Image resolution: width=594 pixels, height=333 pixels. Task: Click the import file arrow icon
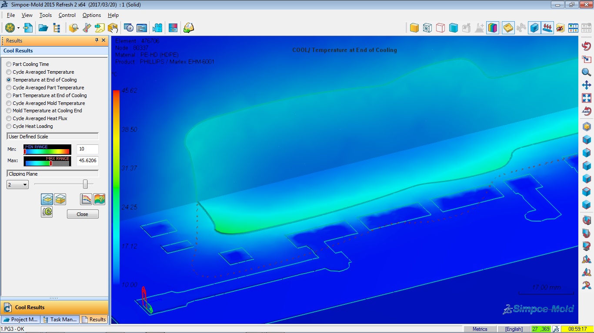(x=28, y=28)
